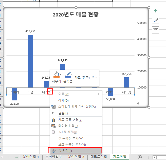Screen dimensions: 166x160
Task: Click the format axis icon in menu
Action: click(x=54, y=151)
